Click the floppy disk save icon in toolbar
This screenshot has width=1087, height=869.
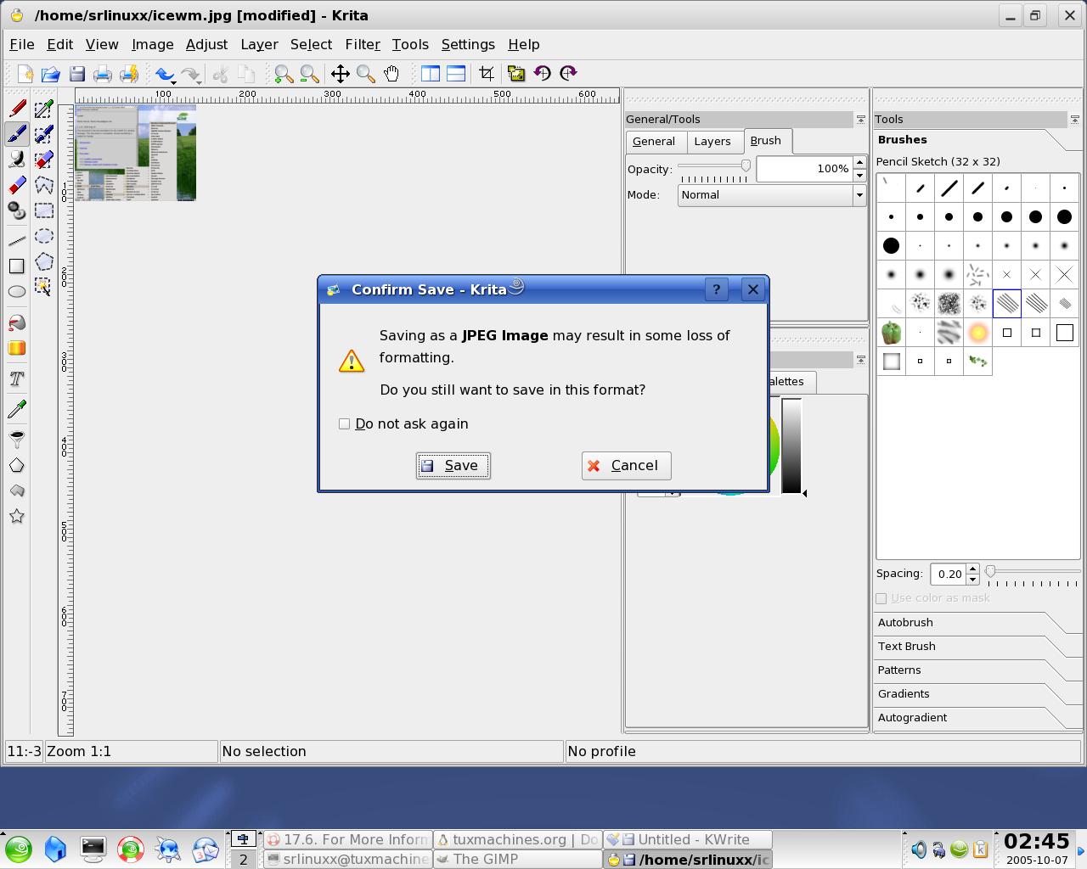77,74
